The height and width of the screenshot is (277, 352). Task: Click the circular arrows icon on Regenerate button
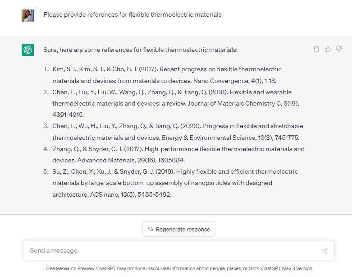pos(150,229)
